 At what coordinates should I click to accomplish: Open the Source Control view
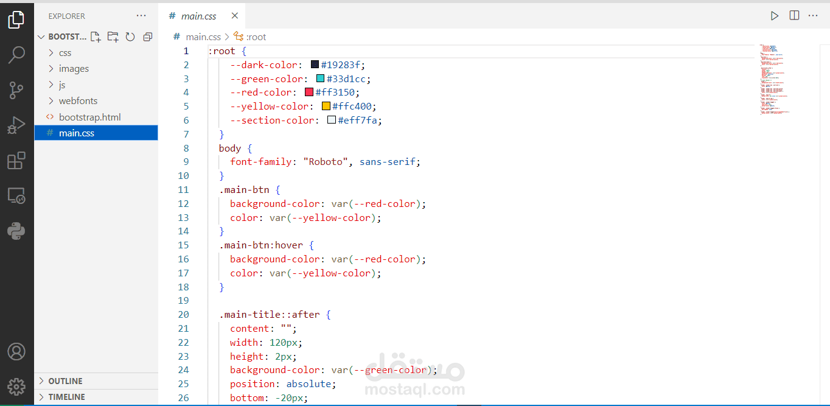pyautogui.click(x=16, y=90)
